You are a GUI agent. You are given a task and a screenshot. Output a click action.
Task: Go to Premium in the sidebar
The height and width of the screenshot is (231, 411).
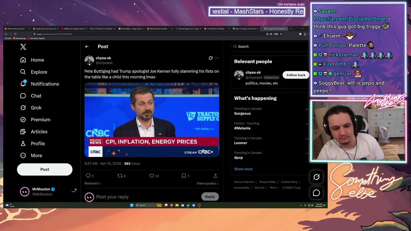tap(35, 119)
